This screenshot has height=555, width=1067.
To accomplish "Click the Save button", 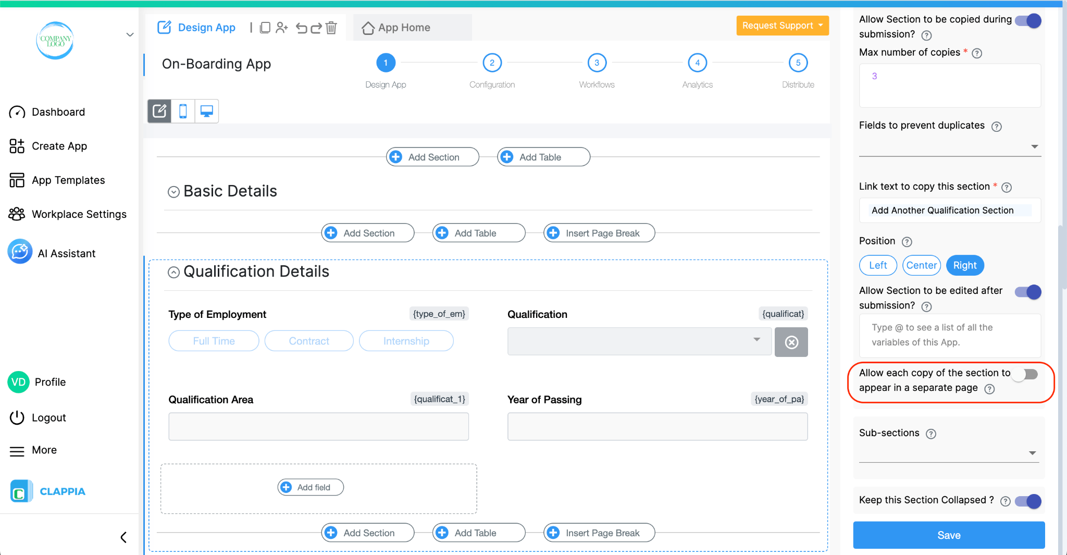I will 949,535.
